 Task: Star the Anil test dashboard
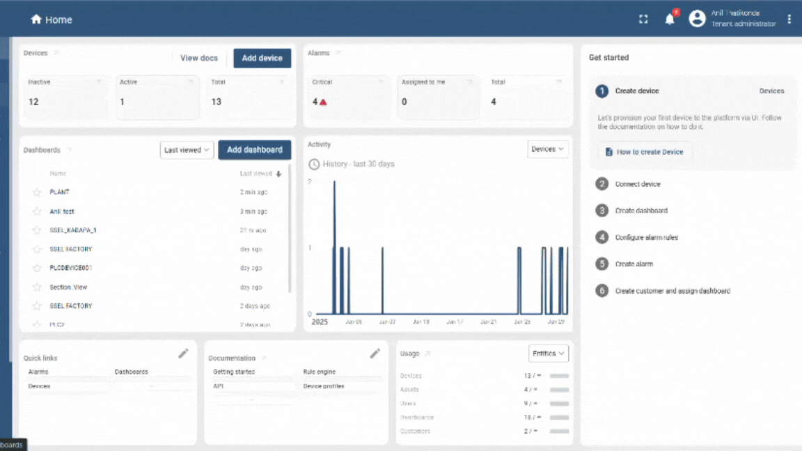click(37, 212)
